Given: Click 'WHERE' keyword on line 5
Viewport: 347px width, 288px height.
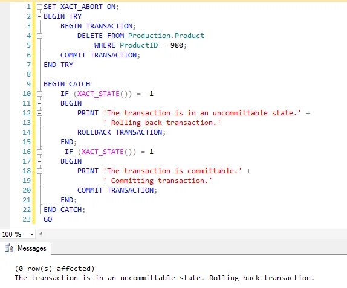Looking at the screenshot, I should [x=105, y=45].
